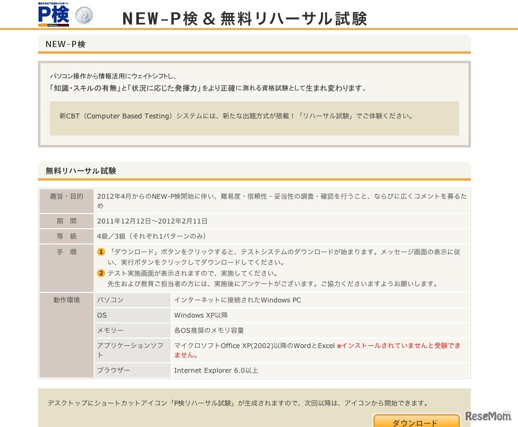The image size is (518, 427).
Task: Click the red installation warning text
Action: tap(317, 350)
